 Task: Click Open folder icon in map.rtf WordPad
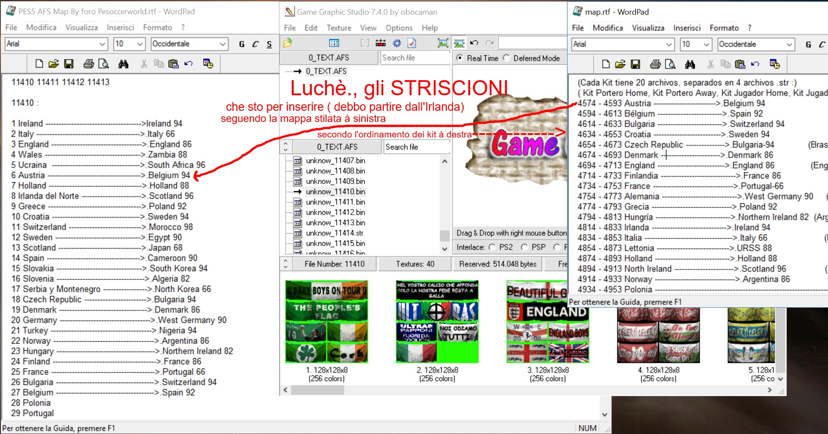pyautogui.click(x=620, y=64)
